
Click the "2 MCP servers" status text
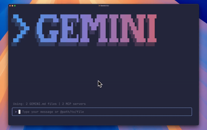pyautogui.click(x=74, y=104)
